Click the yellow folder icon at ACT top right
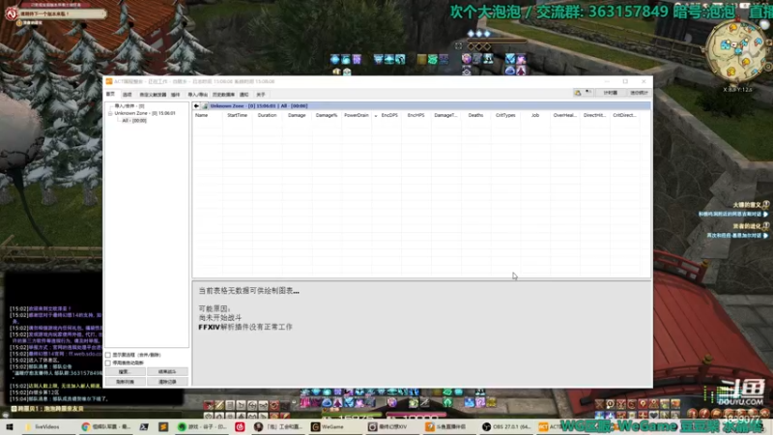This screenshot has width=773, height=435. (577, 93)
